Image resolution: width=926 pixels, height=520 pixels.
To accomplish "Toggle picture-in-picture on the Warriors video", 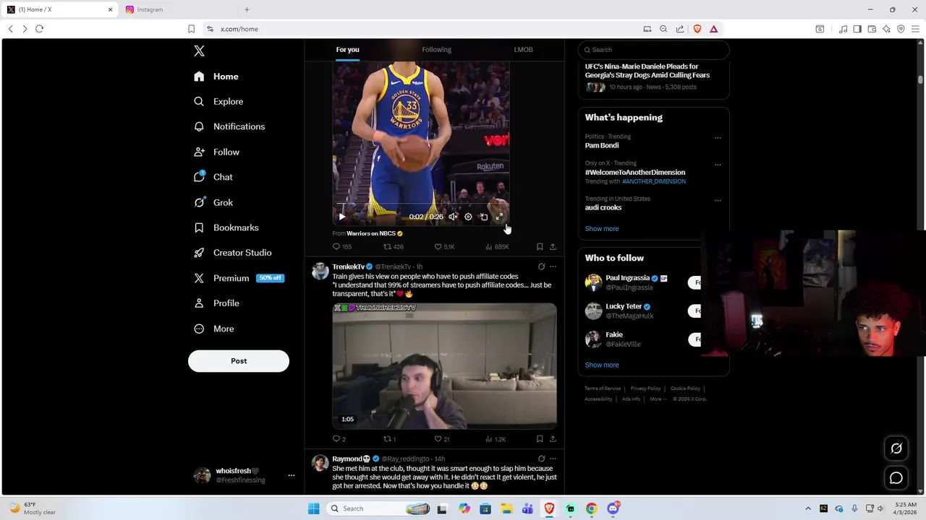I will tap(484, 217).
